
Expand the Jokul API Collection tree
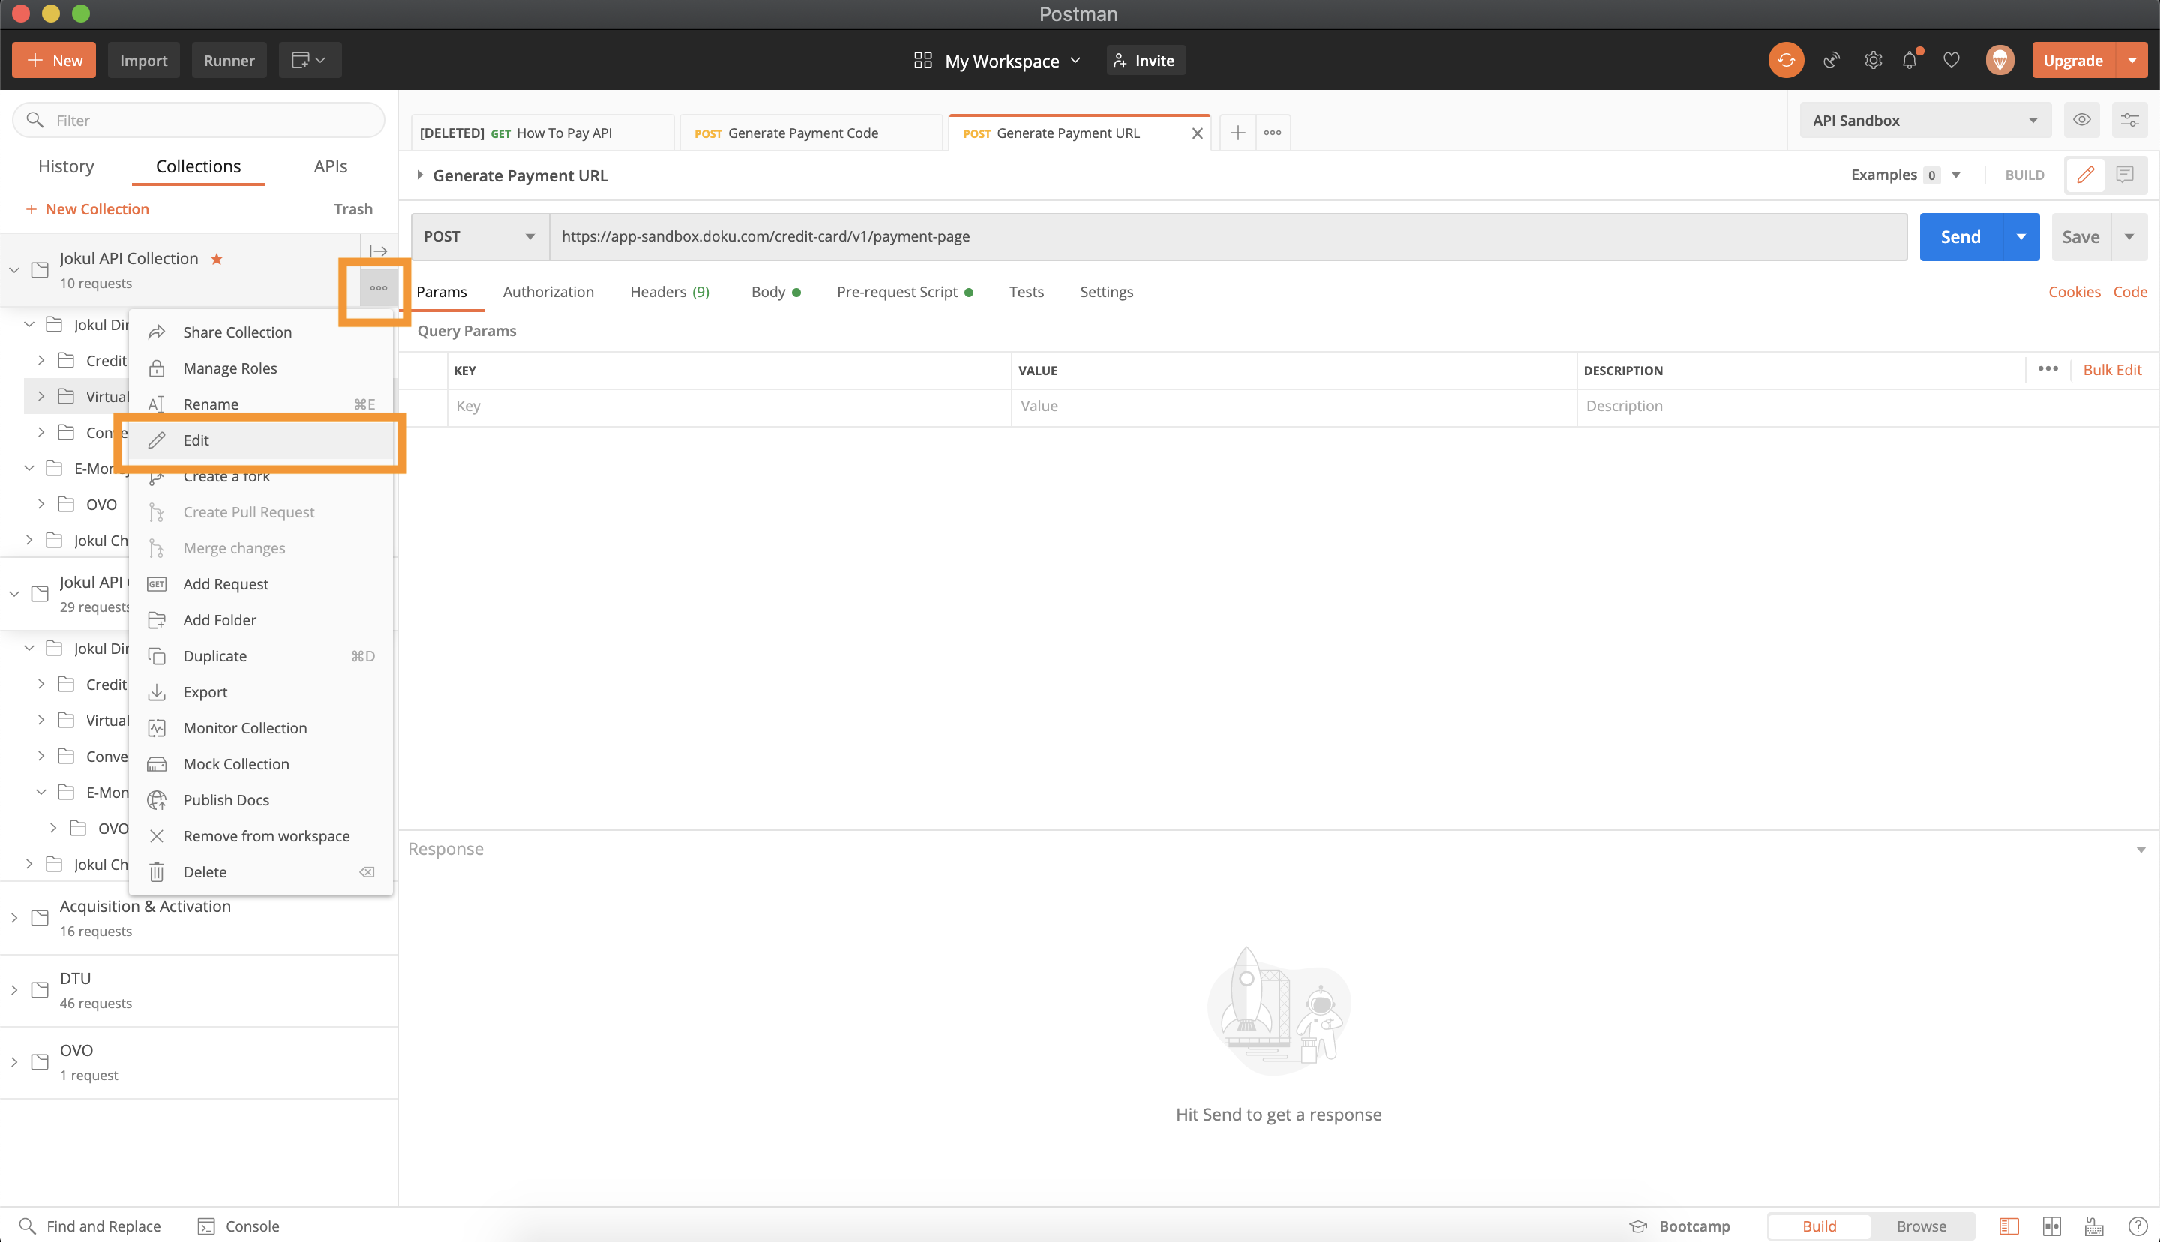point(13,268)
